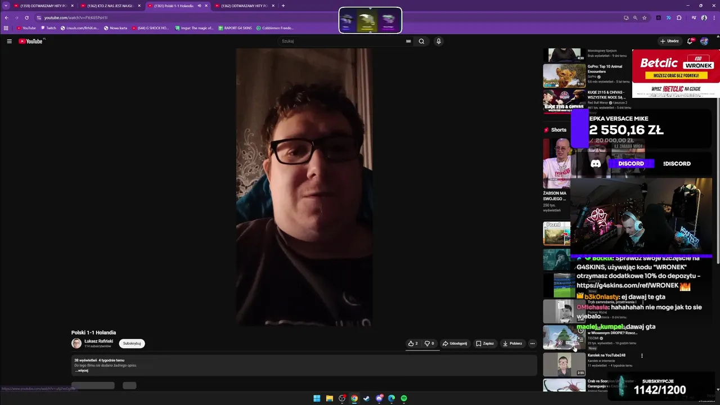Click the Pobierz download button
The width and height of the screenshot is (720, 405).
click(x=512, y=343)
